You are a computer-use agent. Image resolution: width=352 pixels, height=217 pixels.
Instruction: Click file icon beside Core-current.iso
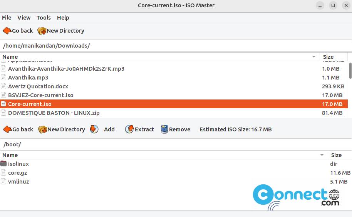[3, 104]
